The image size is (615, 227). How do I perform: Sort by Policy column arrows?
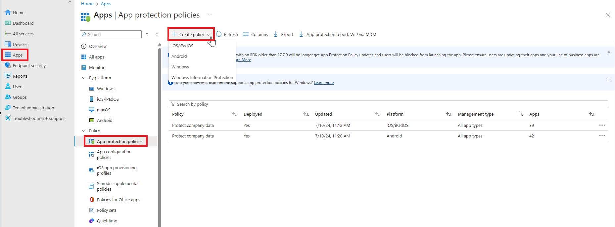(x=235, y=114)
